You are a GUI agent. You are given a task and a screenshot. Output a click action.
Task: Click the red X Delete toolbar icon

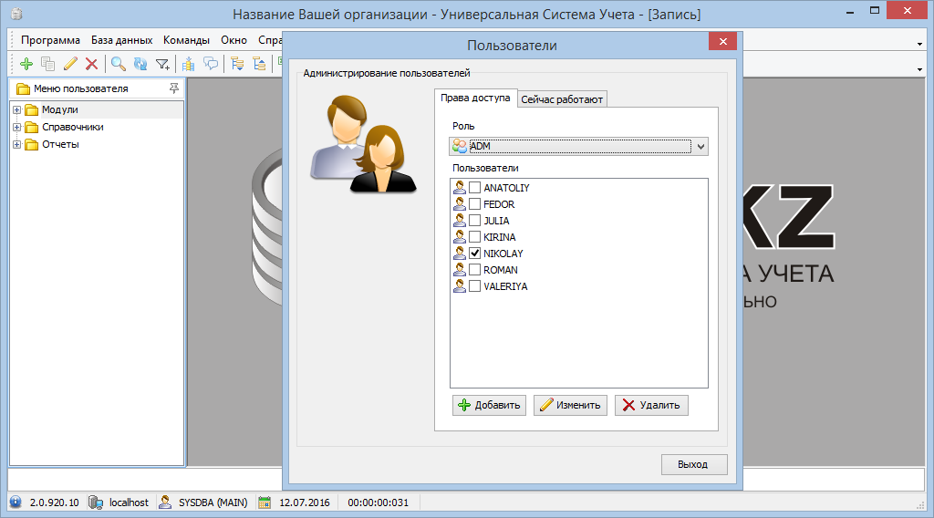tap(91, 64)
